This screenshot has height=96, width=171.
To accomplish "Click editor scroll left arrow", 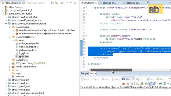I will tap(89, 70).
